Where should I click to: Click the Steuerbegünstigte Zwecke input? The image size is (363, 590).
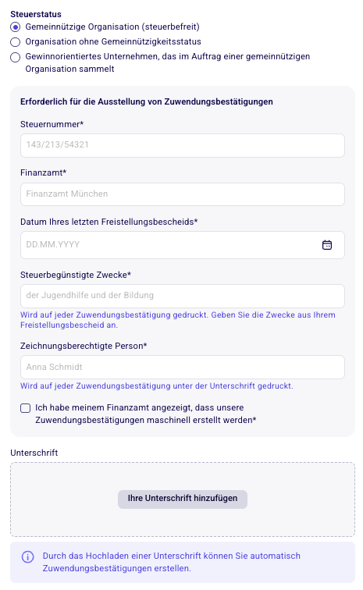pos(182,296)
